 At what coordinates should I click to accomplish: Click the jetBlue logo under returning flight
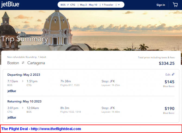pyautogui.click(x=12, y=117)
